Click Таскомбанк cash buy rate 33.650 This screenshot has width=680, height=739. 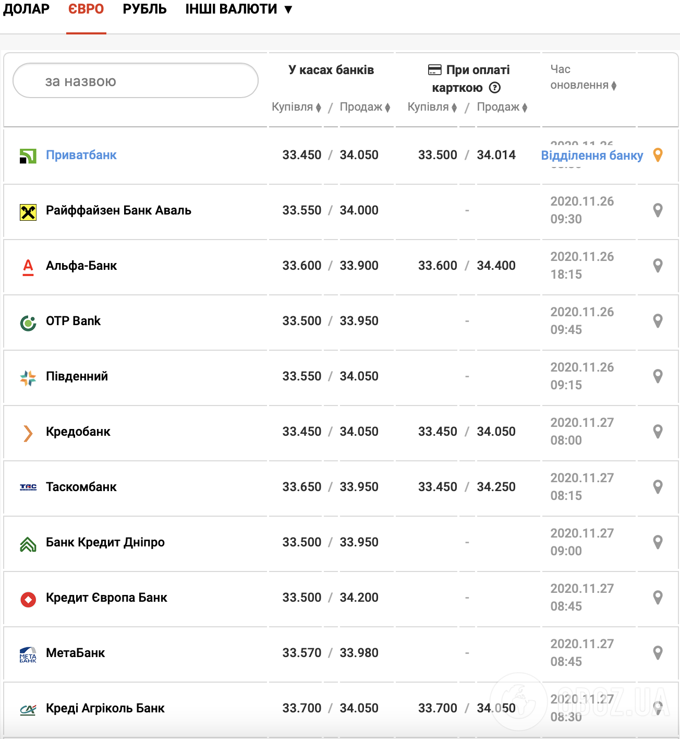coord(302,487)
